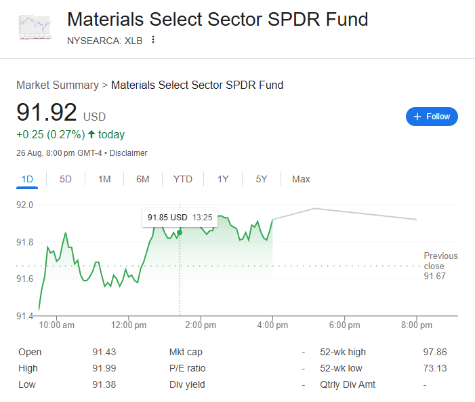Image resolution: width=475 pixels, height=402 pixels.
Task: Click the Div yield label
Action: pyautogui.click(x=187, y=385)
